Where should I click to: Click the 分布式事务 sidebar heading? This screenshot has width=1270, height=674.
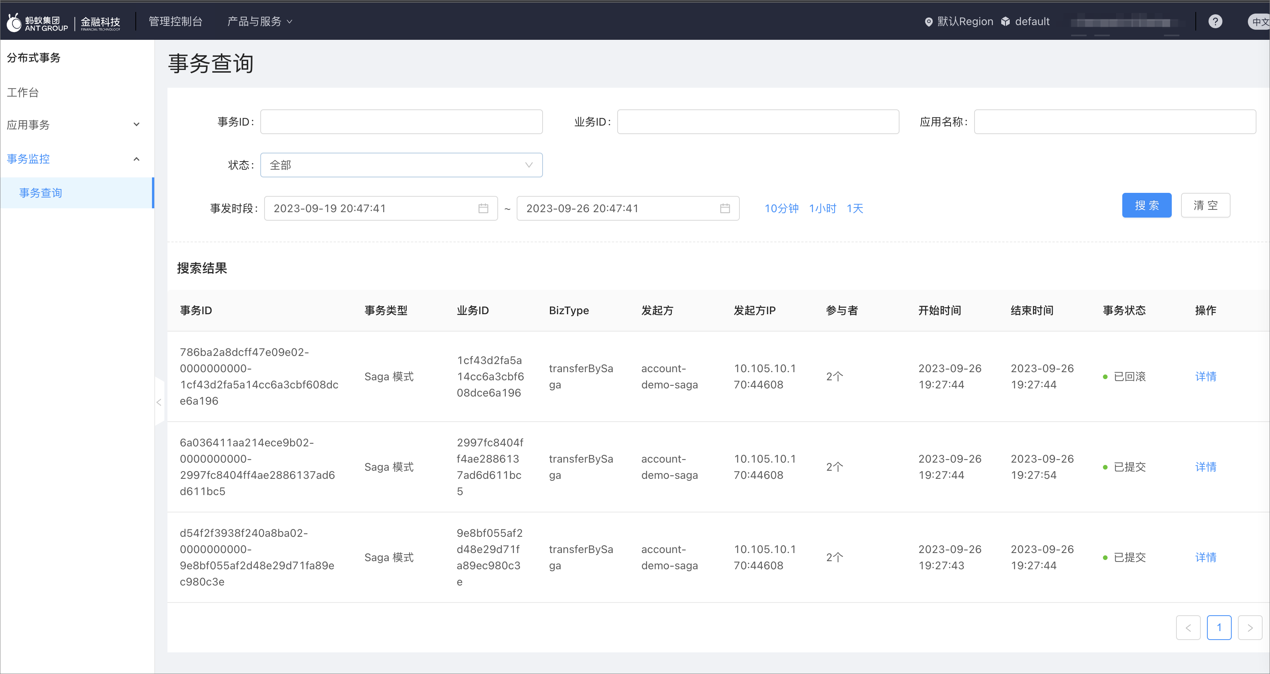pyautogui.click(x=34, y=58)
